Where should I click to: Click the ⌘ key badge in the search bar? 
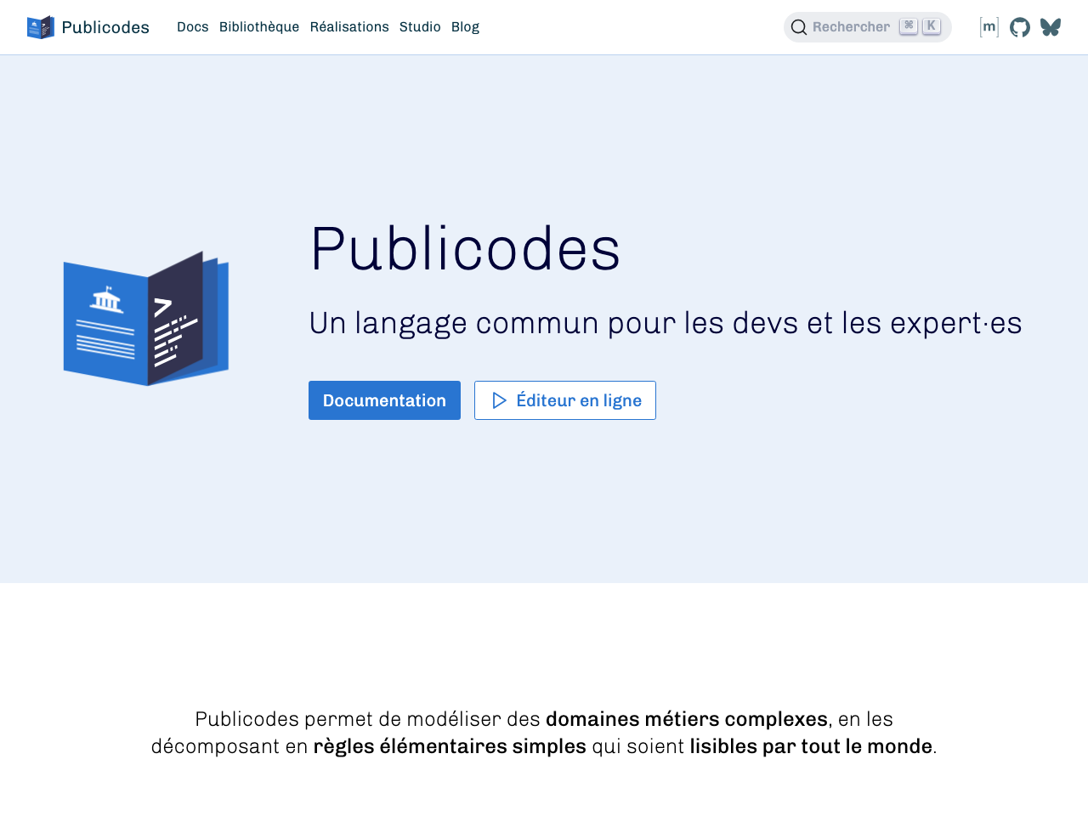coord(908,25)
